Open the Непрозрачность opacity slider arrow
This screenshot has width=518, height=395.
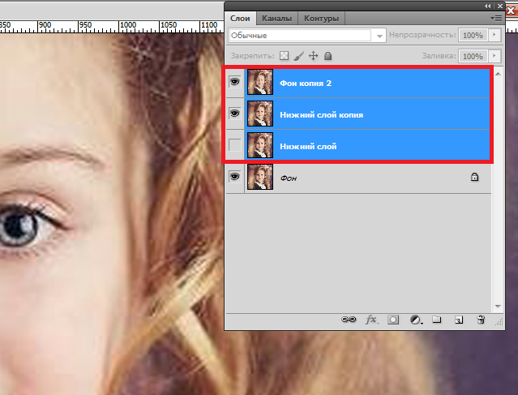point(494,35)
